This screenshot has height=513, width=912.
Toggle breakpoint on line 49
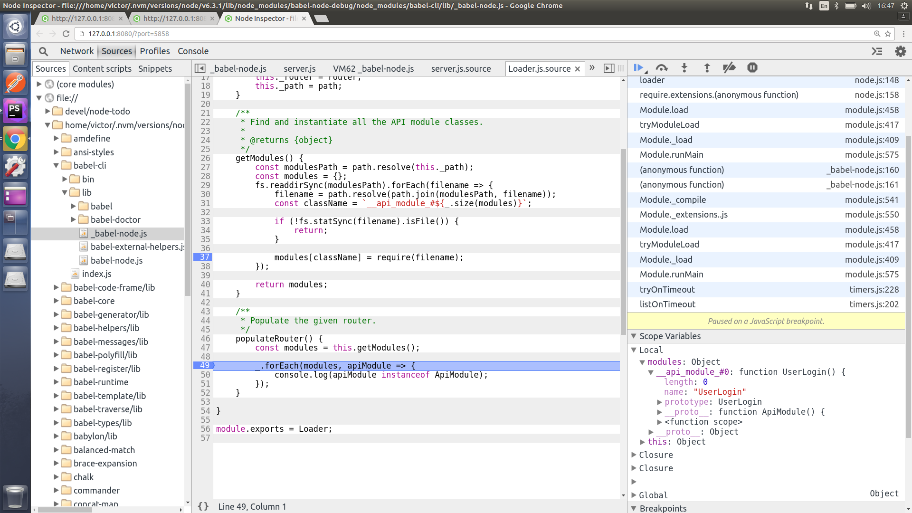click(204, 365)
